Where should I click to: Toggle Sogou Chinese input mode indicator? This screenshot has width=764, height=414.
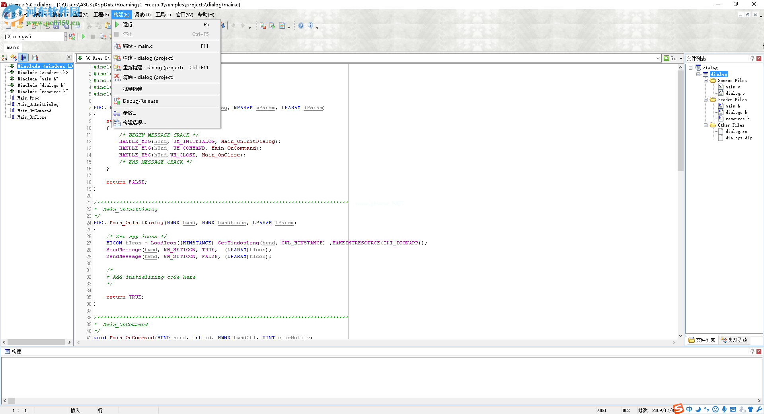[x=689, y=410]
